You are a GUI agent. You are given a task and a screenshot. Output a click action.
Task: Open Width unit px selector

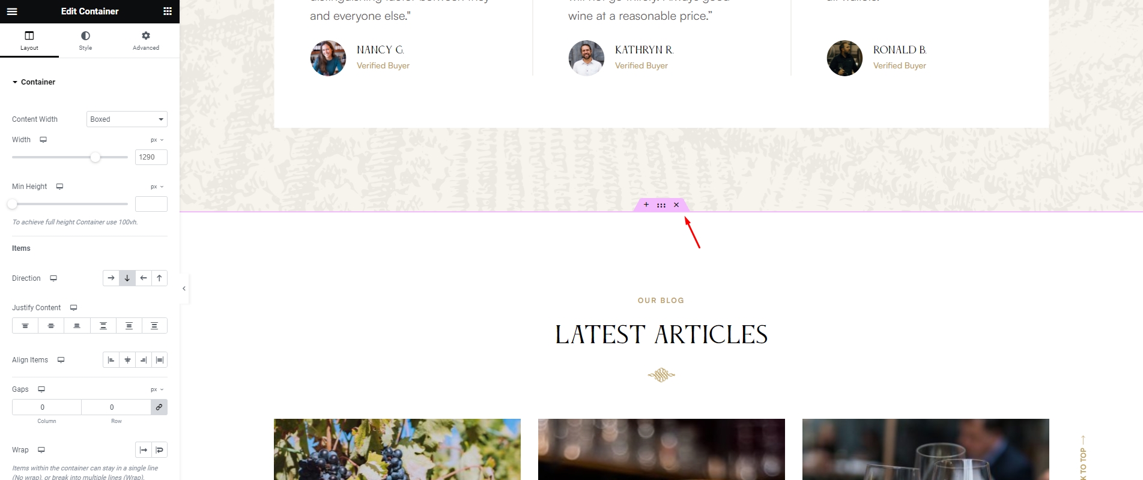(157, 140)
